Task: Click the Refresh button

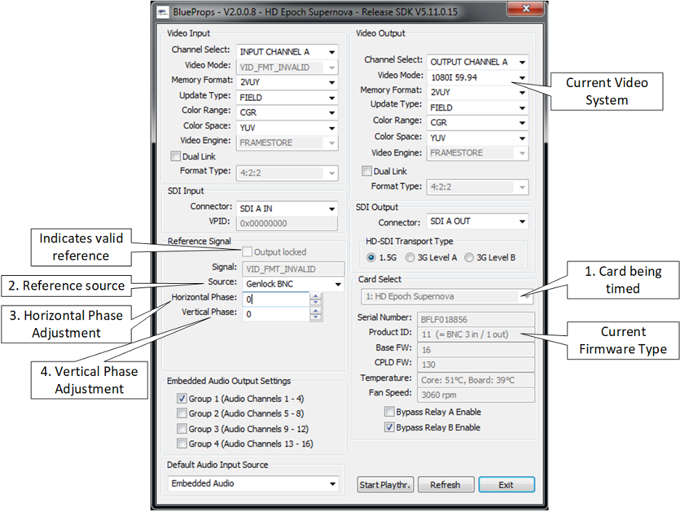Action: click(445, 485)
